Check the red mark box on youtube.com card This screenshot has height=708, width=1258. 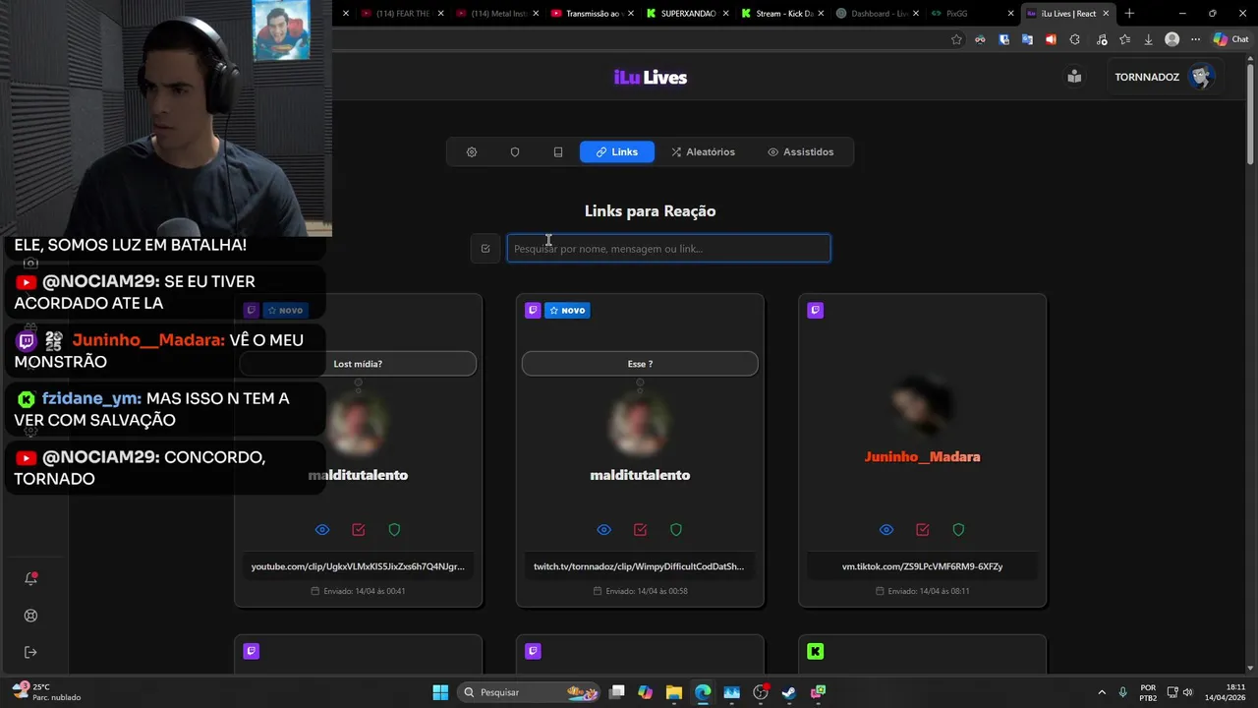[359, 530]
